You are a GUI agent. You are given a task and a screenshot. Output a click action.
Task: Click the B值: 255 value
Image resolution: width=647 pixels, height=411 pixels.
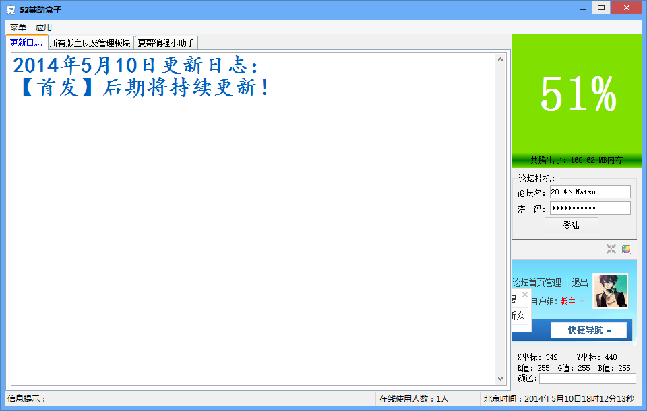pos(615,368)
